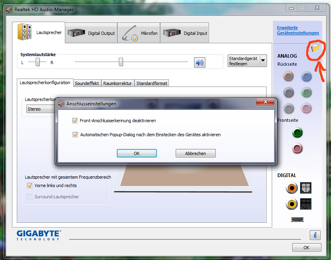
Task: Close the Anschlusseinstellungen dialog
Action: [265, 102]
